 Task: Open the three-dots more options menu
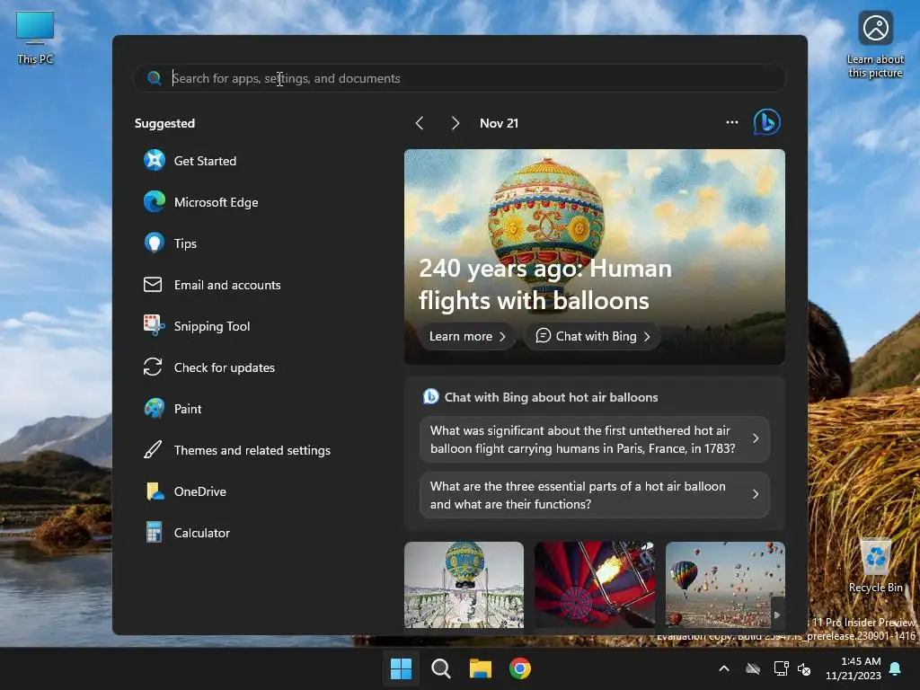click(731, 122)
